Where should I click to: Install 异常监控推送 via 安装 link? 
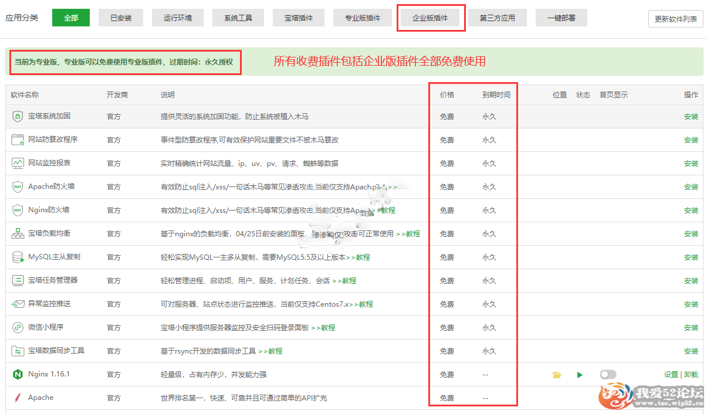pos(691,304)
